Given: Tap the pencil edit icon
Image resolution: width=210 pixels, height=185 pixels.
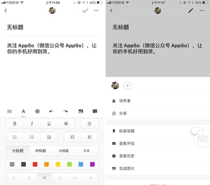Looking at the screenshot, I should tap(191, 10).
